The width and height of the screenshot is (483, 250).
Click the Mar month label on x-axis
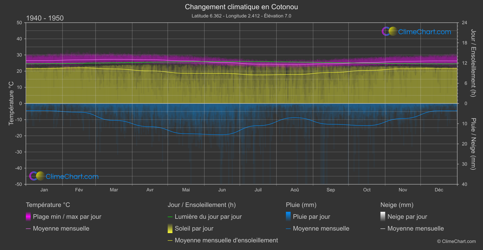coord(114,190)
